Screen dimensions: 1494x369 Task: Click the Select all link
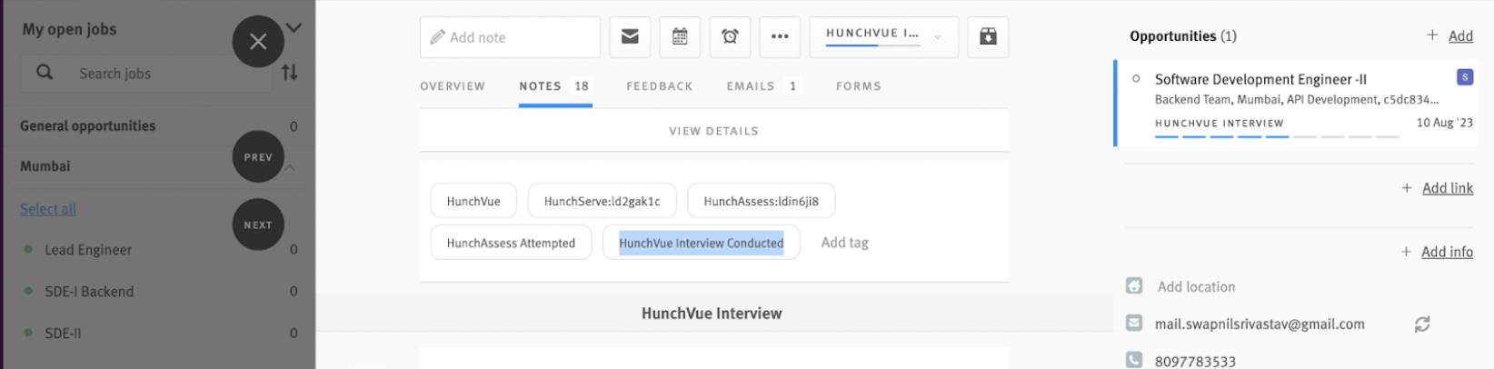click(x=48, y=209)
